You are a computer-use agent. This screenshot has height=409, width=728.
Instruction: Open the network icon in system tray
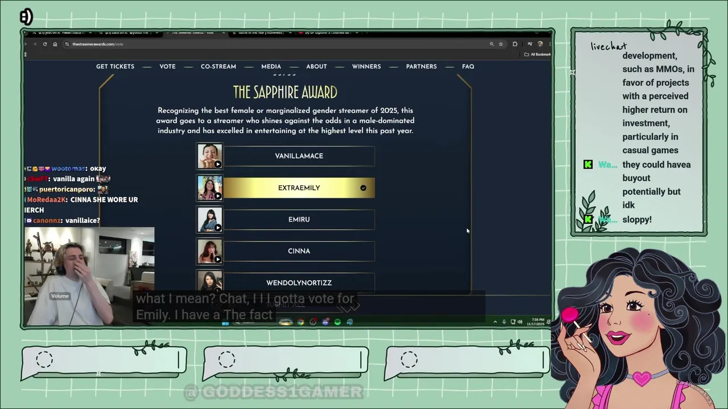point(513,322)
